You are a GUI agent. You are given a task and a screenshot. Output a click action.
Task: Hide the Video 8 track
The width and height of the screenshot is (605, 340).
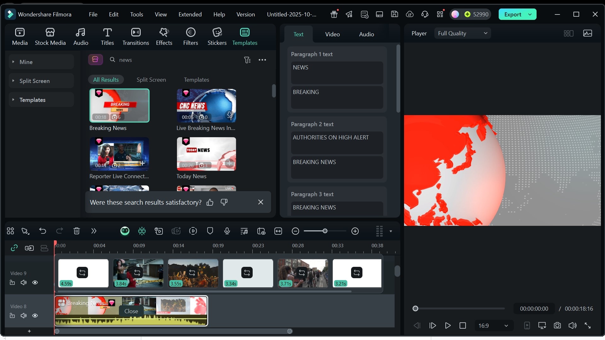coord(35,316)
